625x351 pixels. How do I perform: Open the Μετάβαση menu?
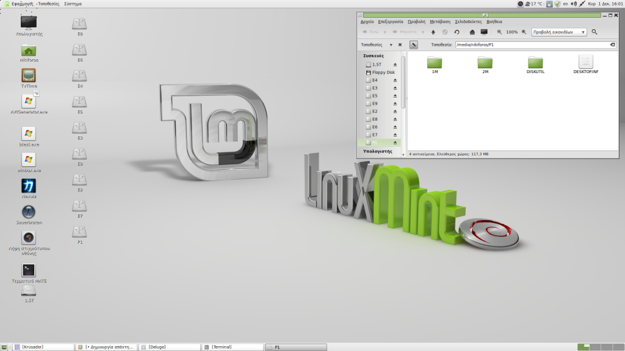coord(440,22)
